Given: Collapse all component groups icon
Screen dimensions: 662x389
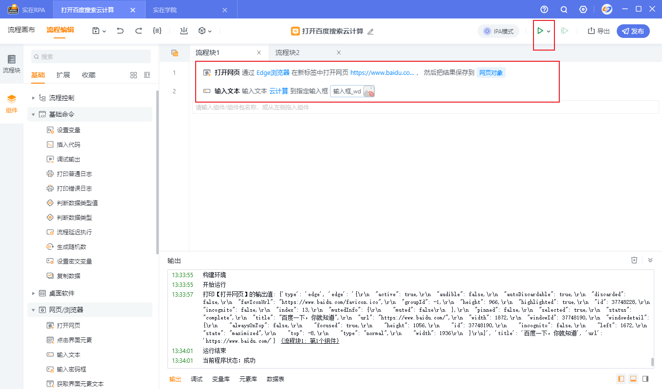Looking at the screenshot, I should [x=147, y=75].
